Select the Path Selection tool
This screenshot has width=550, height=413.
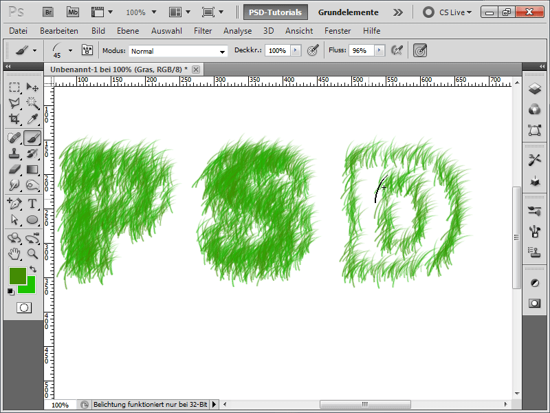(x=14, y=220)
